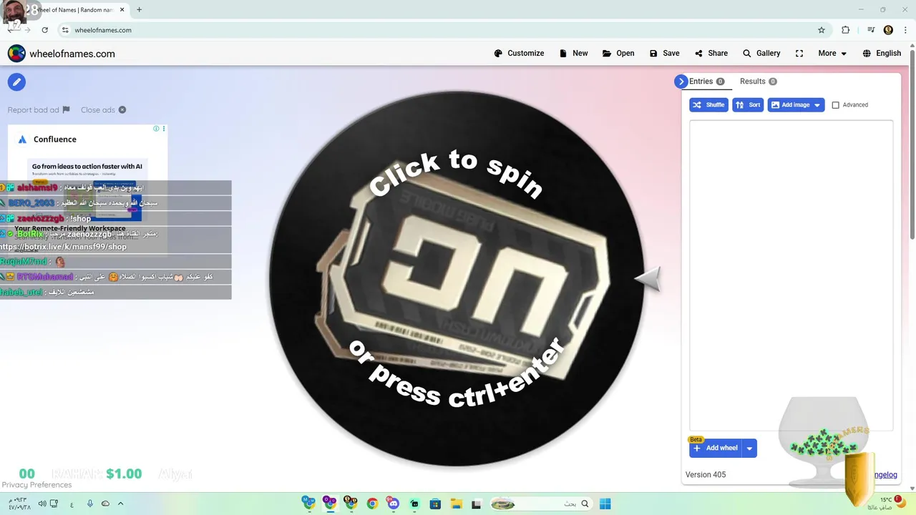Open Chrome three-dot menu

905,30
